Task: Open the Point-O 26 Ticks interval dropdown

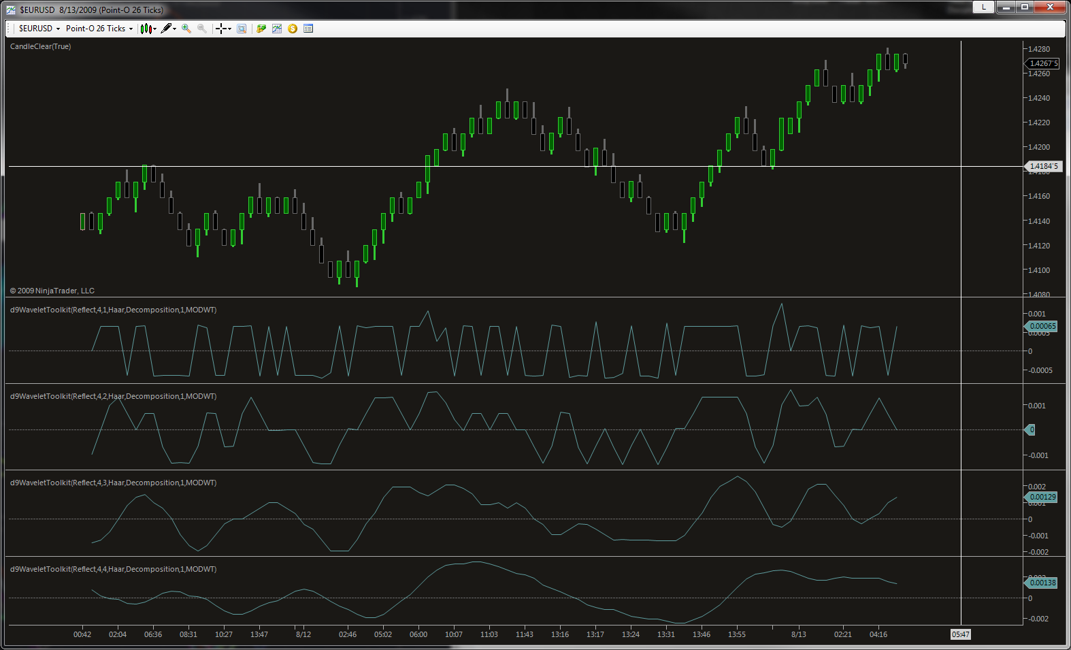Action: (x=99, y=29)
